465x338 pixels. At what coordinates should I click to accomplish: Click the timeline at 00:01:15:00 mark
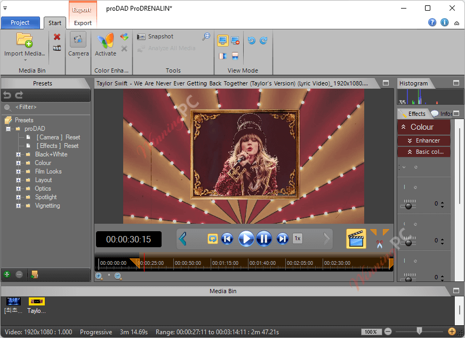tap(225, 263)
